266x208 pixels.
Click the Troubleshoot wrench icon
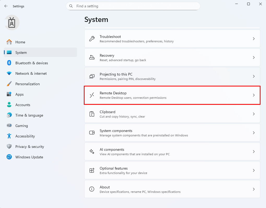pyautogui.click(x=92, y=39)
